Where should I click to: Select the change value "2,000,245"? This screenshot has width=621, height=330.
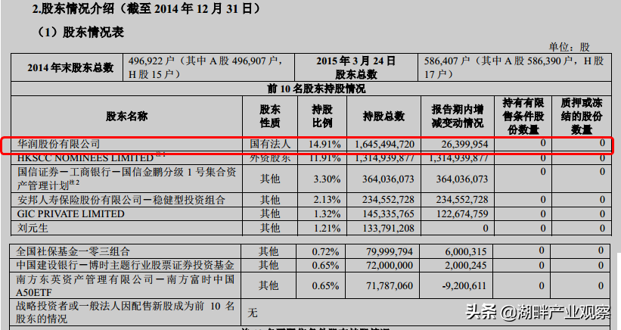466,266
